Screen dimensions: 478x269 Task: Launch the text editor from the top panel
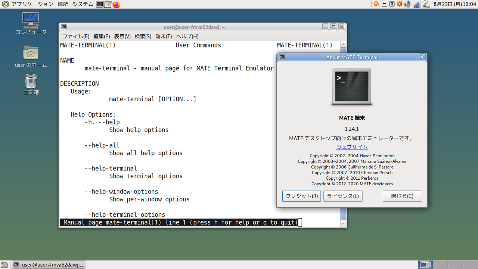pyautogui.click(x=108, y=4)
